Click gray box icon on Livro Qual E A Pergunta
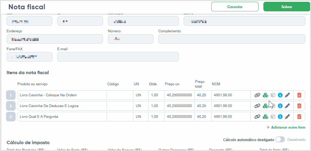311x151 pixels. click(273, 117)
